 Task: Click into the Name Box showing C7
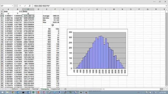6,6
